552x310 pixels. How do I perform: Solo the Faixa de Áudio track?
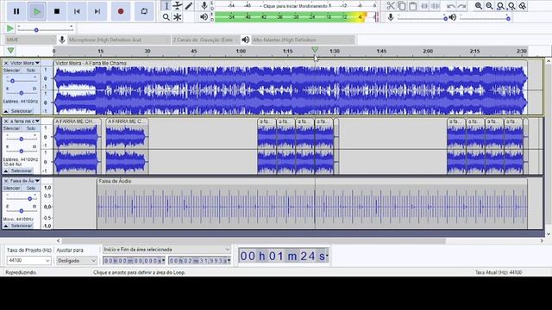pyautogui.click(x=31, y=189)
